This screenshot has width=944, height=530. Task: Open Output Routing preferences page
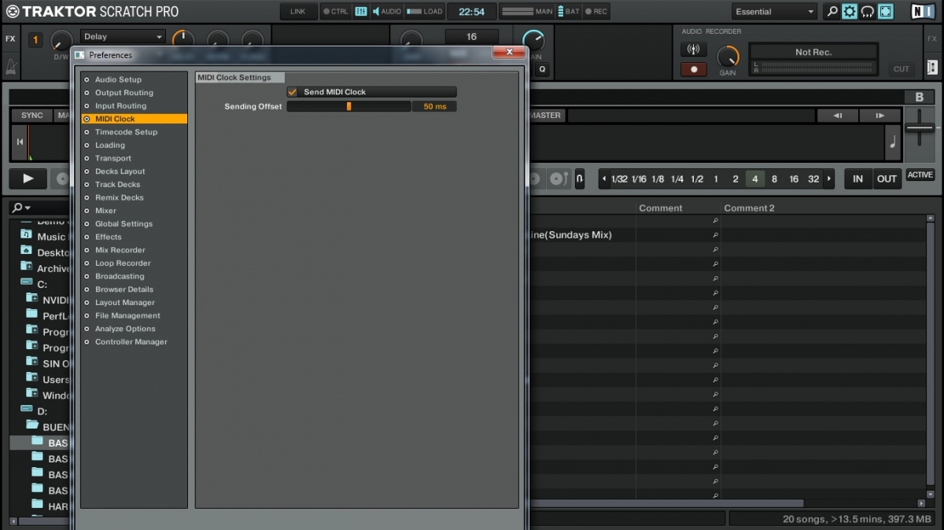(124, 93)
